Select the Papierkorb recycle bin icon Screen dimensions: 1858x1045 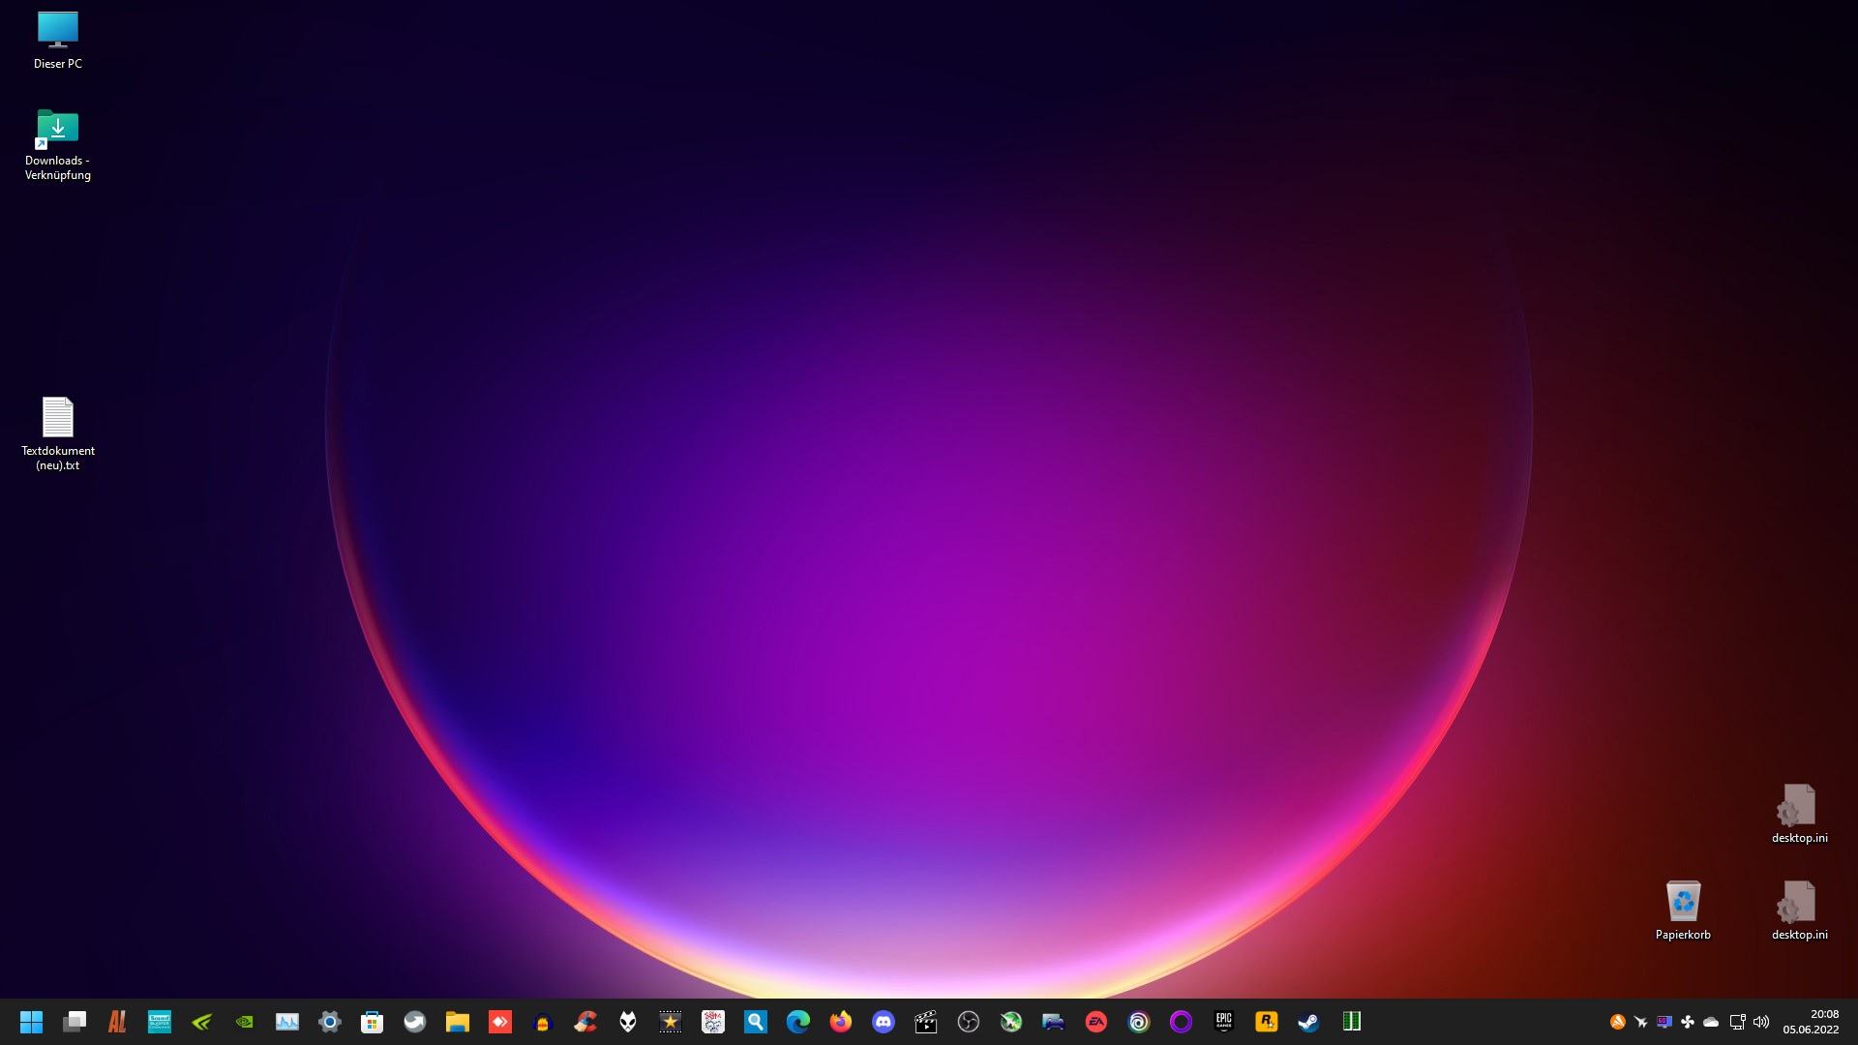click(x=1683, y=911)
